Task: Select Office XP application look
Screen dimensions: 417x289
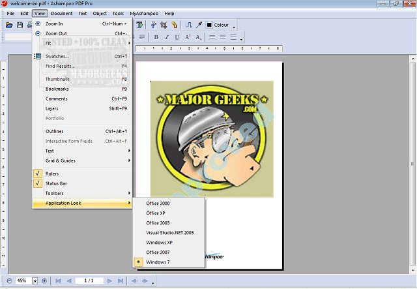Action: 169,213
